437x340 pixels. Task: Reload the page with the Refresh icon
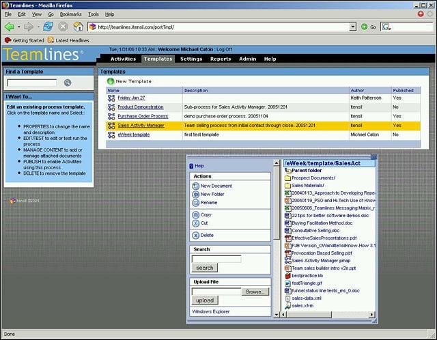[48, 27]
